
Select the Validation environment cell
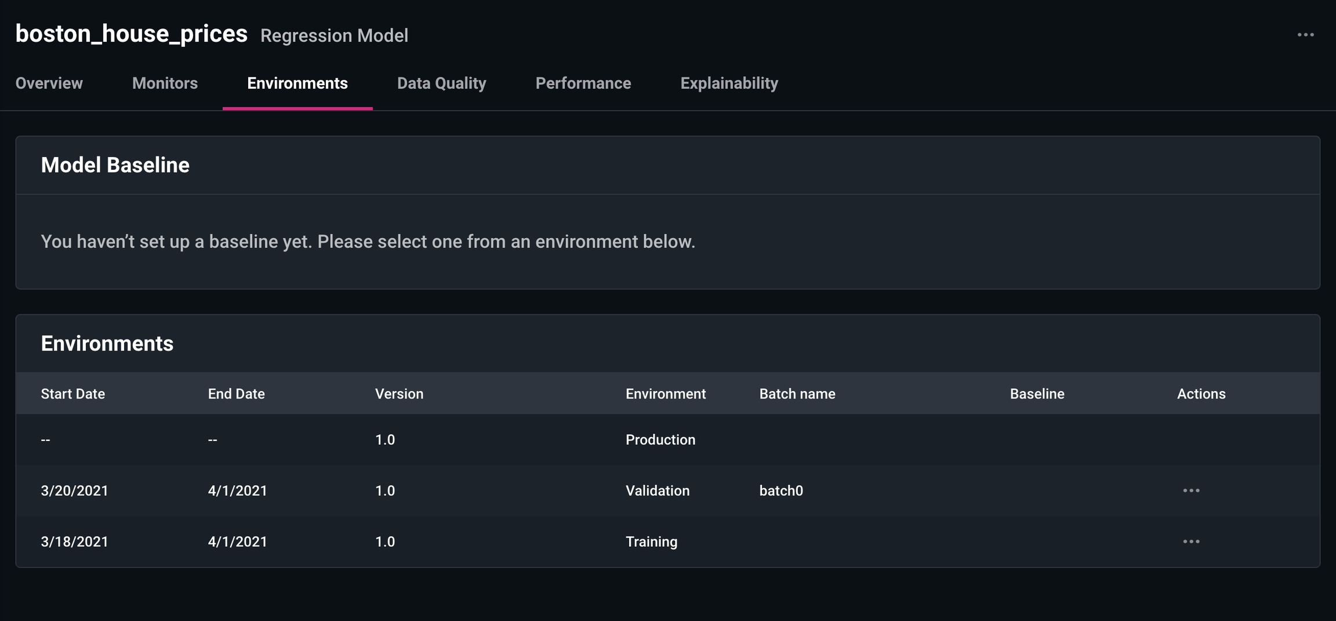tap(657, 491)
